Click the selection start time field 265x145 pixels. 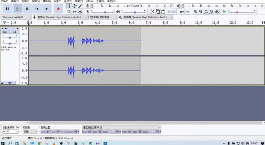point(101,132)
